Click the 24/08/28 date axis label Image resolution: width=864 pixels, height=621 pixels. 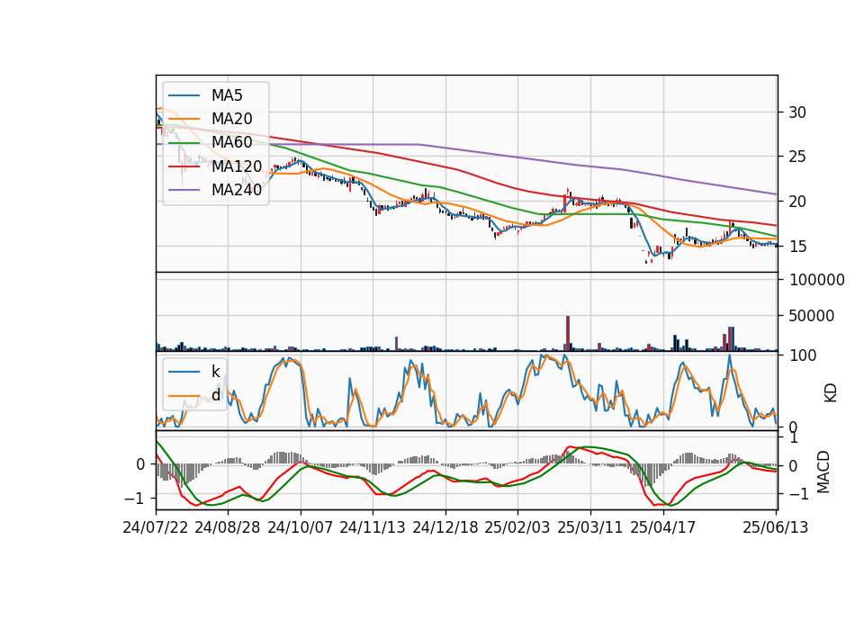point(228,527)
